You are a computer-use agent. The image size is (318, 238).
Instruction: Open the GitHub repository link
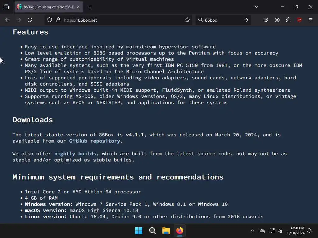click(x=94, y=141)
